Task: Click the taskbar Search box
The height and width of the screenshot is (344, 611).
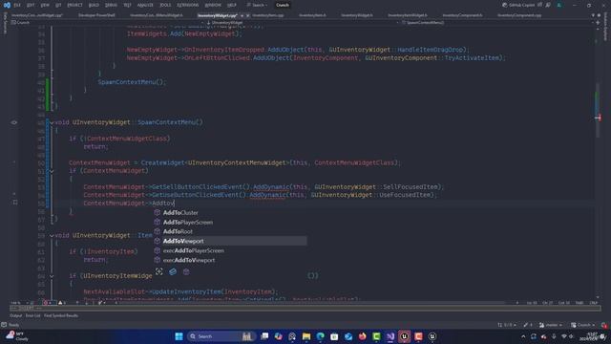Action: tap(221, 336)
